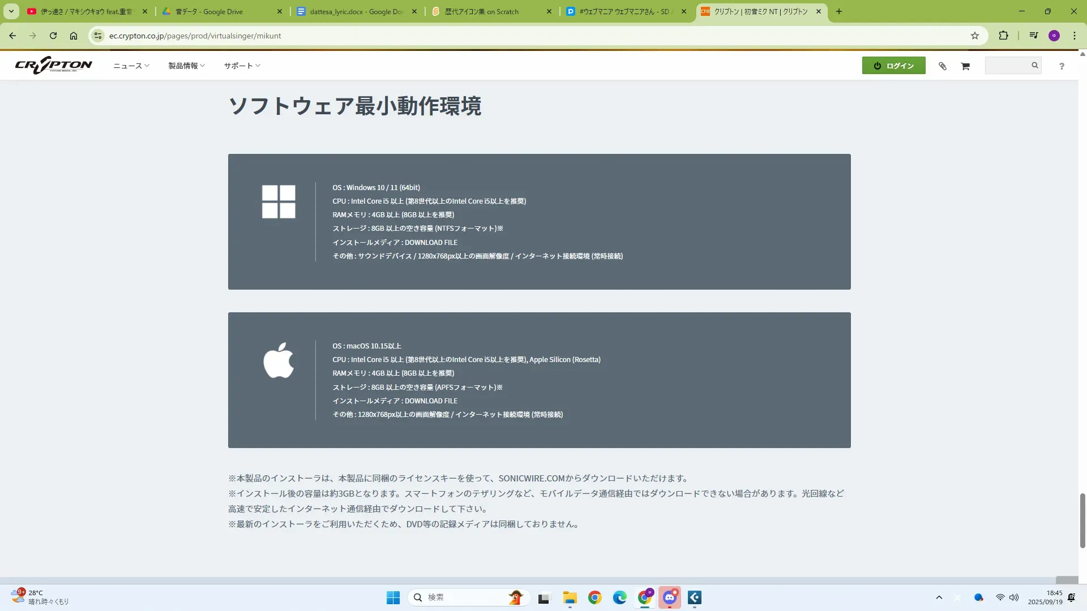Screen dimensions: 1087x611
Task: Reload the current page
Action: (x=53, y=36)
